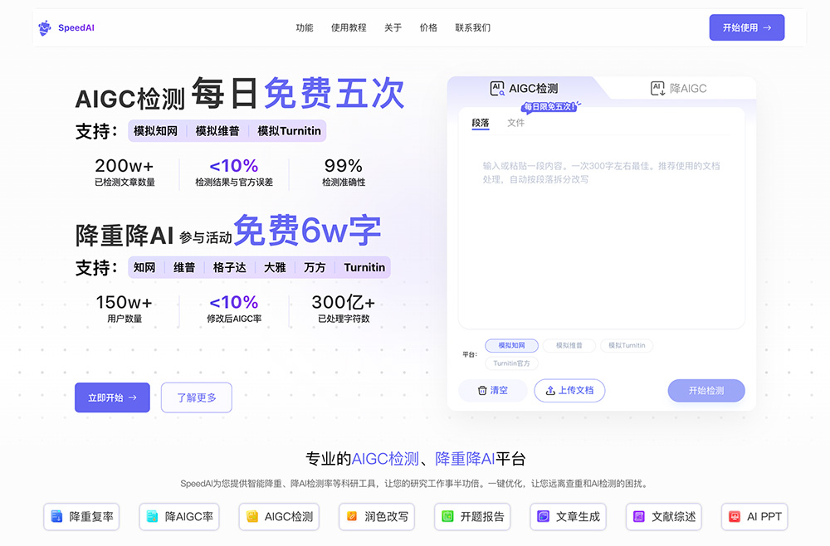Click the 降AIGC率 feature icon
This screenshot has width=830, height=546.
pos(152,516)
